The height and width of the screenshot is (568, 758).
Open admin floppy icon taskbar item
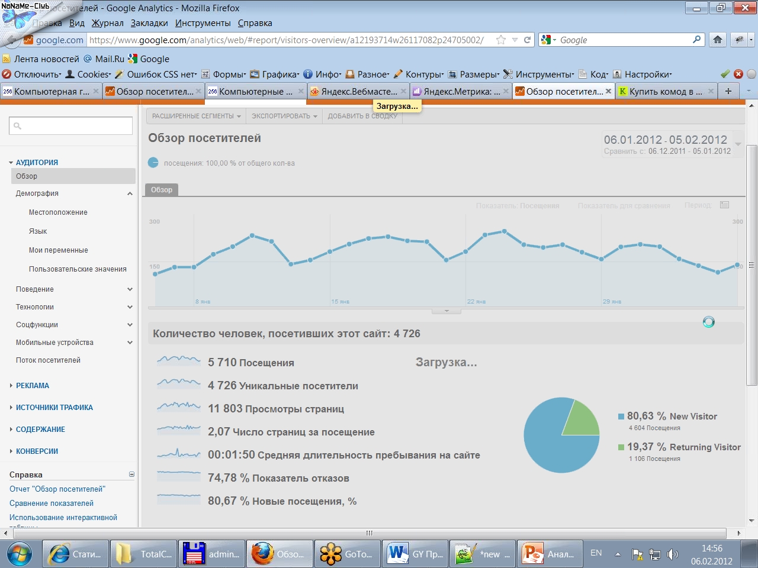pyautogui.click(x=211, y=554)
